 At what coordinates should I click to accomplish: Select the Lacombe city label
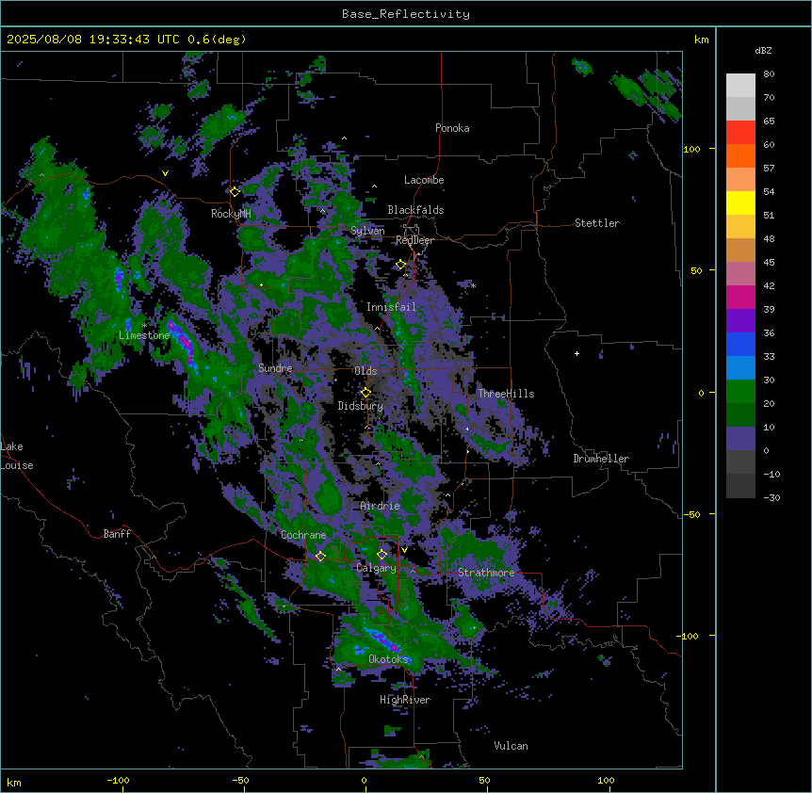424,180
